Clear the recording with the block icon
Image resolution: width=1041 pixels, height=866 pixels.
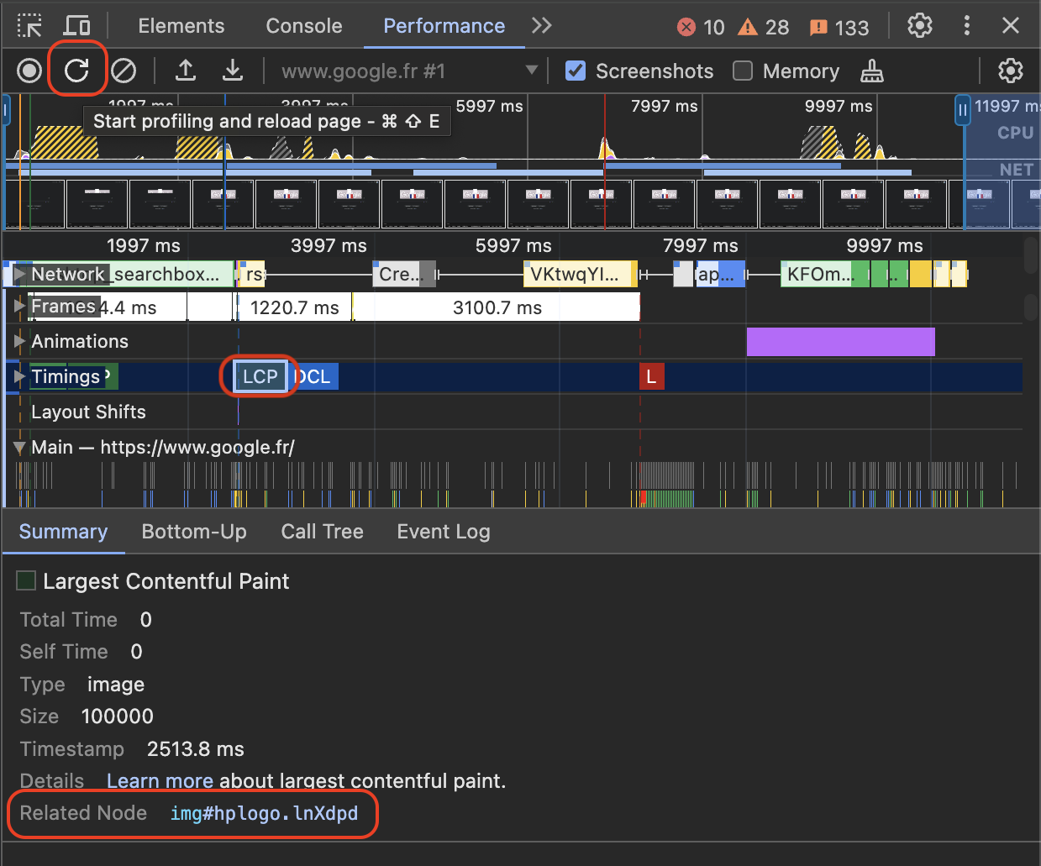pos(124,71)
